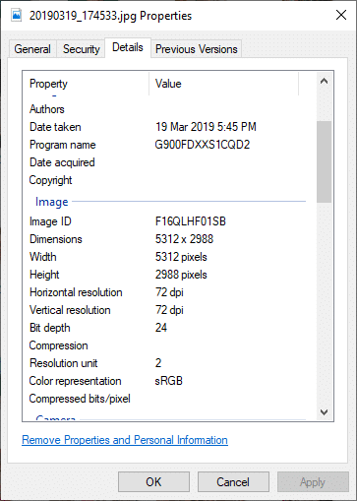
Task: Select the Date taken property label
Action: pos(55,127)
